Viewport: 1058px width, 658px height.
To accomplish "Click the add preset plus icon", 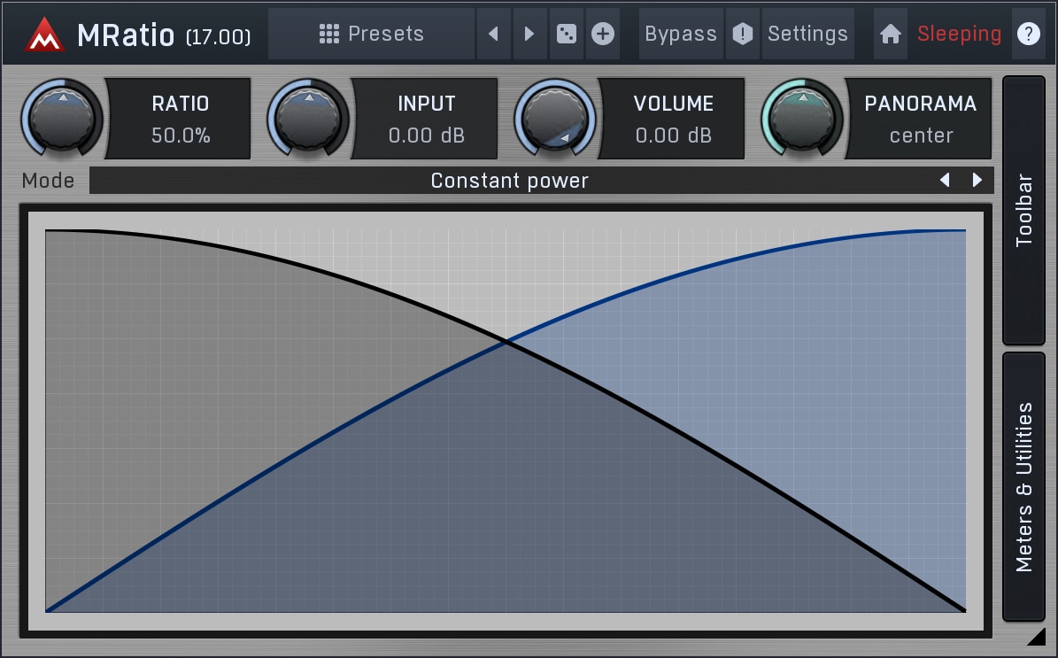I will coord(603,35).
